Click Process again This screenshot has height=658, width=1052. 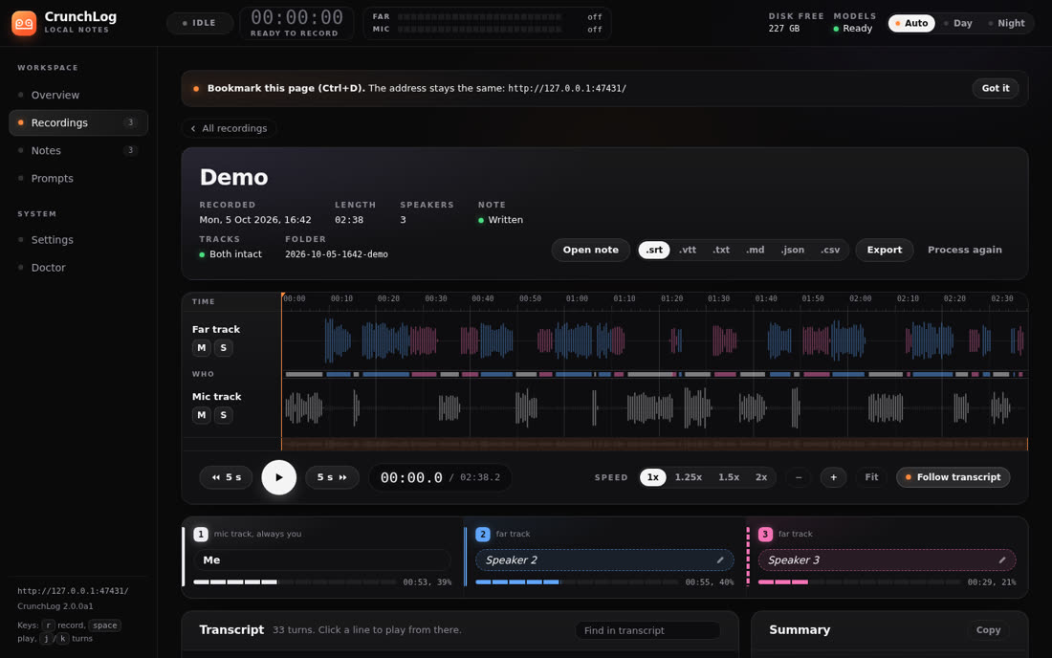pyautogui.click(x=964, y=251)
